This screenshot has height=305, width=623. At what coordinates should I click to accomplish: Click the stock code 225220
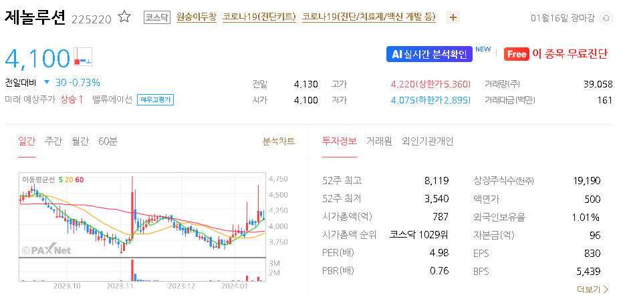pos(92,19)
